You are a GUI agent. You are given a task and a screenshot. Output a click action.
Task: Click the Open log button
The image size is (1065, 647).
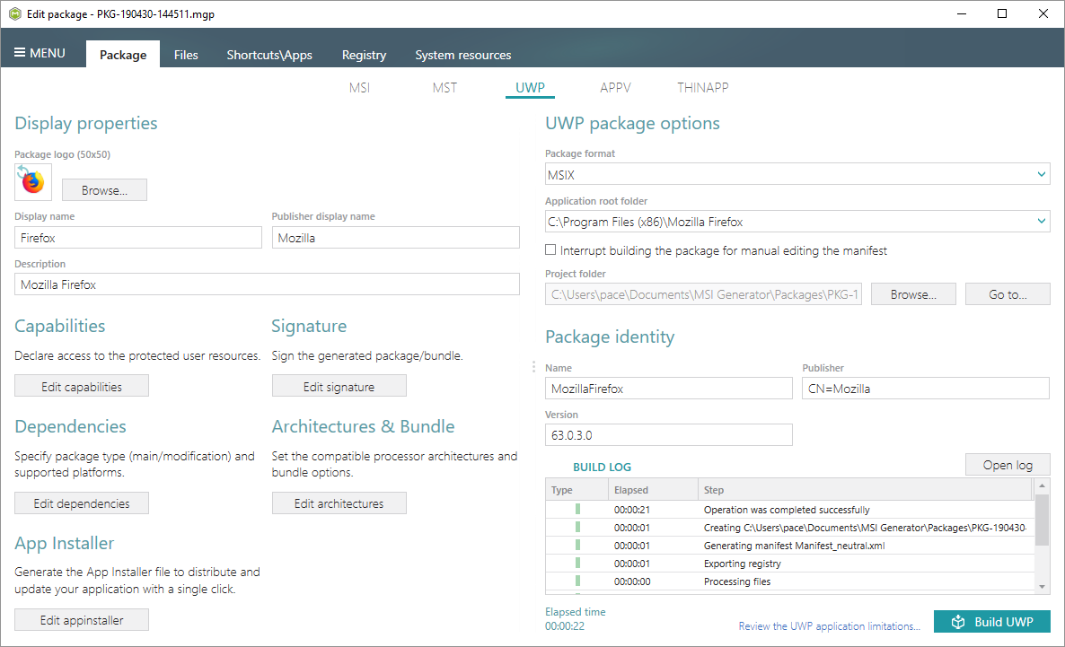[x=1008, y=465]
